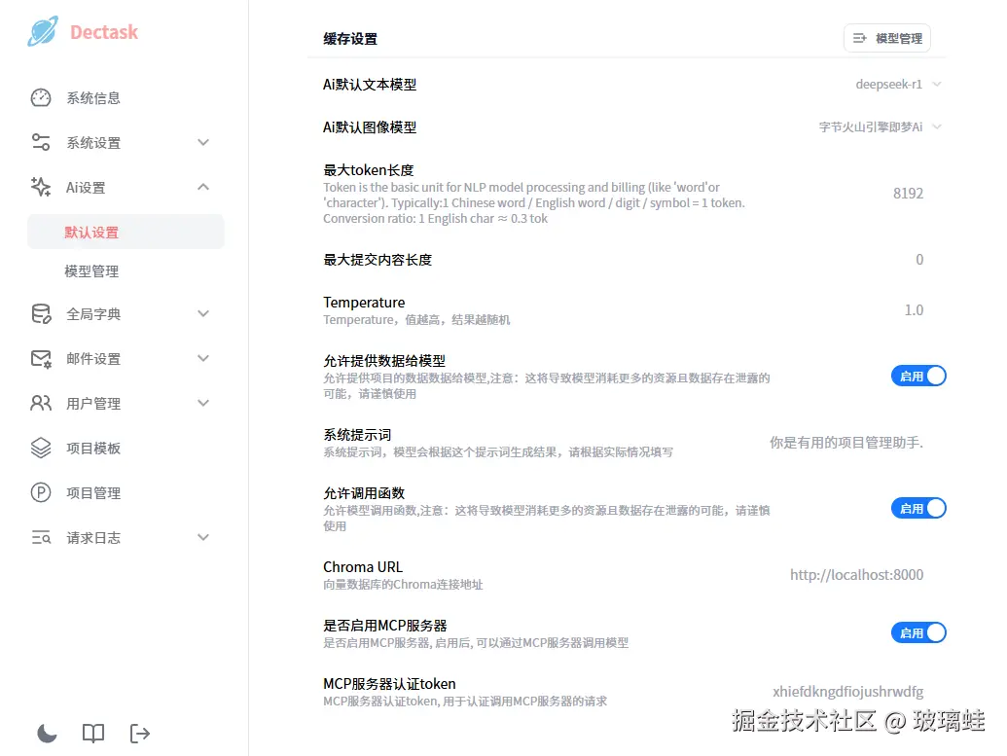
Task: Open the Ai默认文本模型 deepseek-r1 dropdown
Action: point(898,84)
